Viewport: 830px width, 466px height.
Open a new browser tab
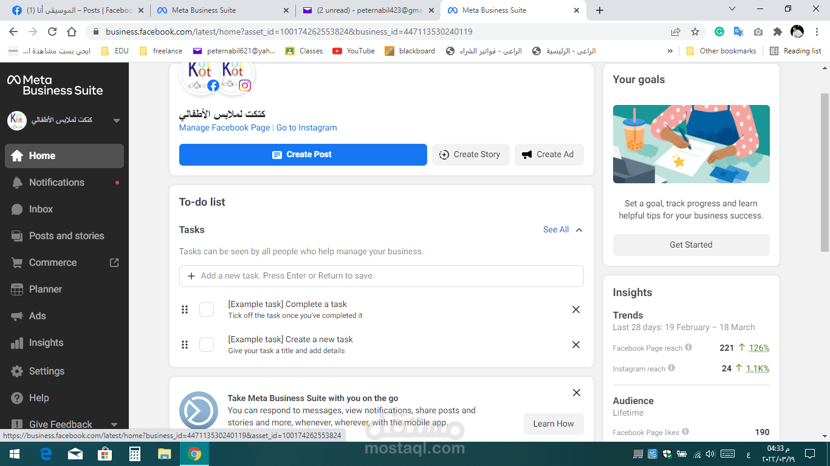pos(600,10)
